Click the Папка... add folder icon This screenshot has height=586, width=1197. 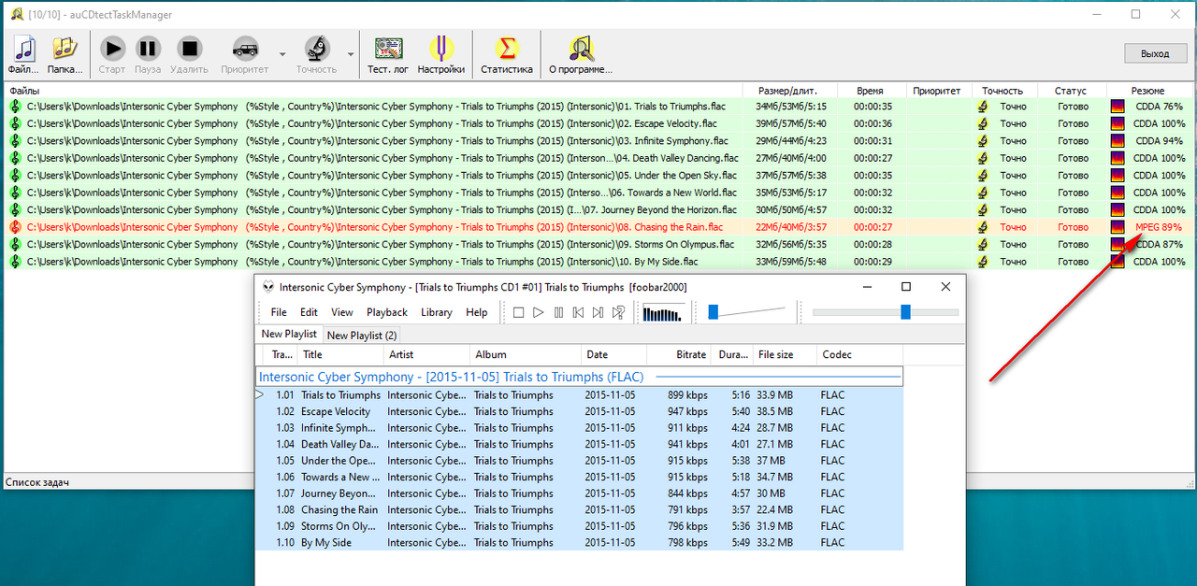[65, 49]
